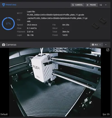This screenshot has height=118, width=112.
Task: Click the flow value 0.1 mm³/s
Action: click(x=32, y=28)
